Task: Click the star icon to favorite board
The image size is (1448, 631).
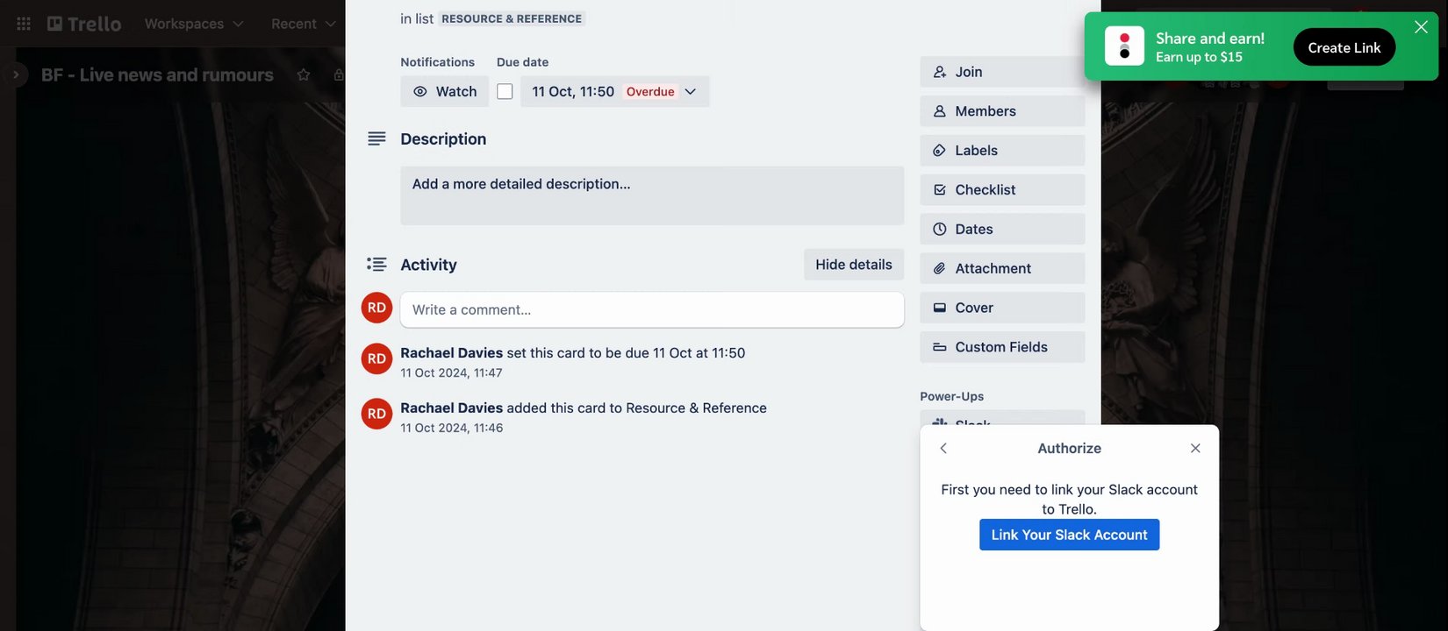Action: [x=304, y=75]
